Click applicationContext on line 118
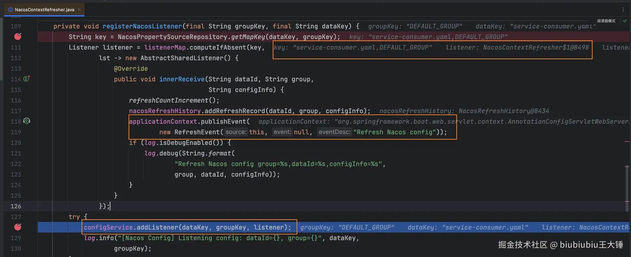Viewport: 631px width, 257px height. pyautogui.click(x=163, y=121)
